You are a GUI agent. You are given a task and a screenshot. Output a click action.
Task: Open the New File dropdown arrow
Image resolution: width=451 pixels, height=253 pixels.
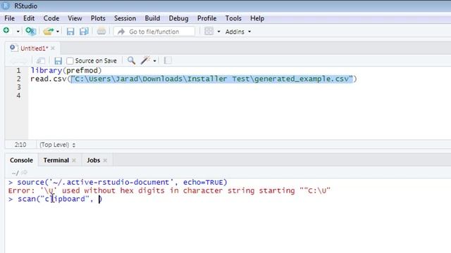[x=18, y=31]
